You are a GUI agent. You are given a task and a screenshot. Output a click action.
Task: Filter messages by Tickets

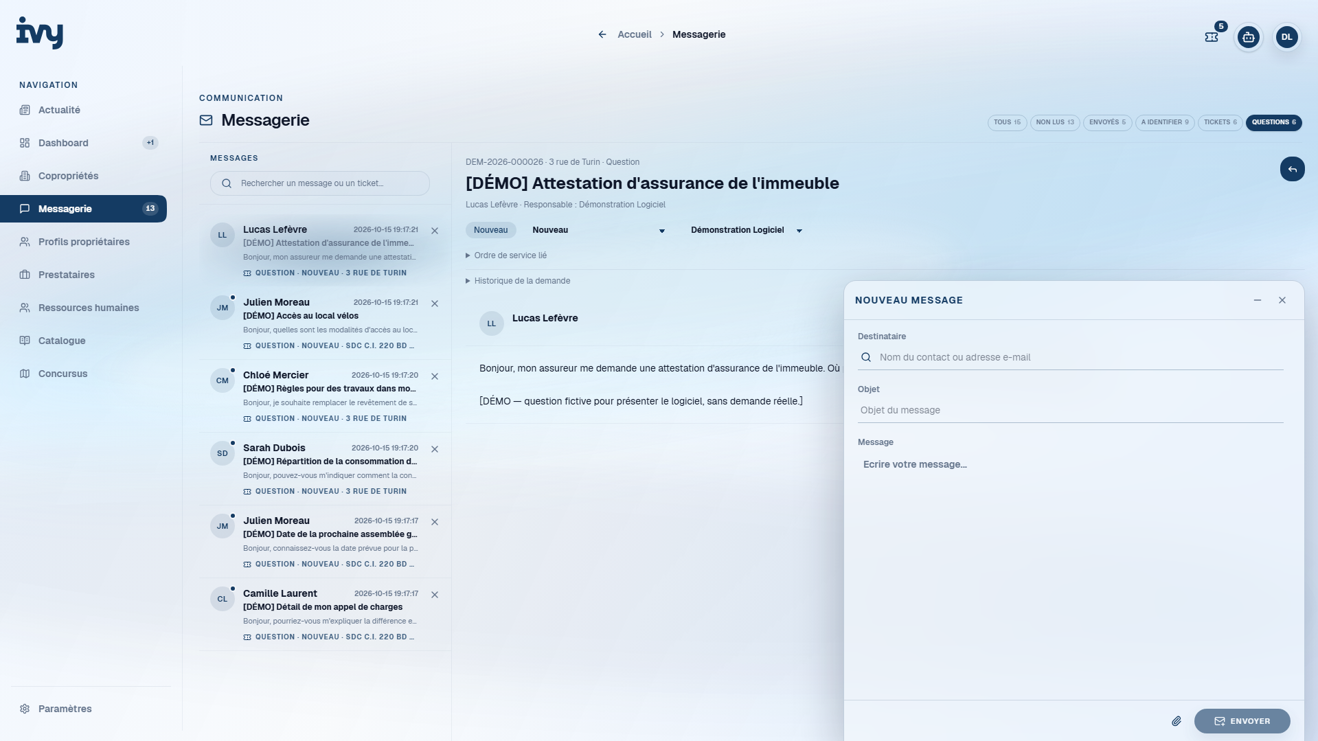point(1220,122)
